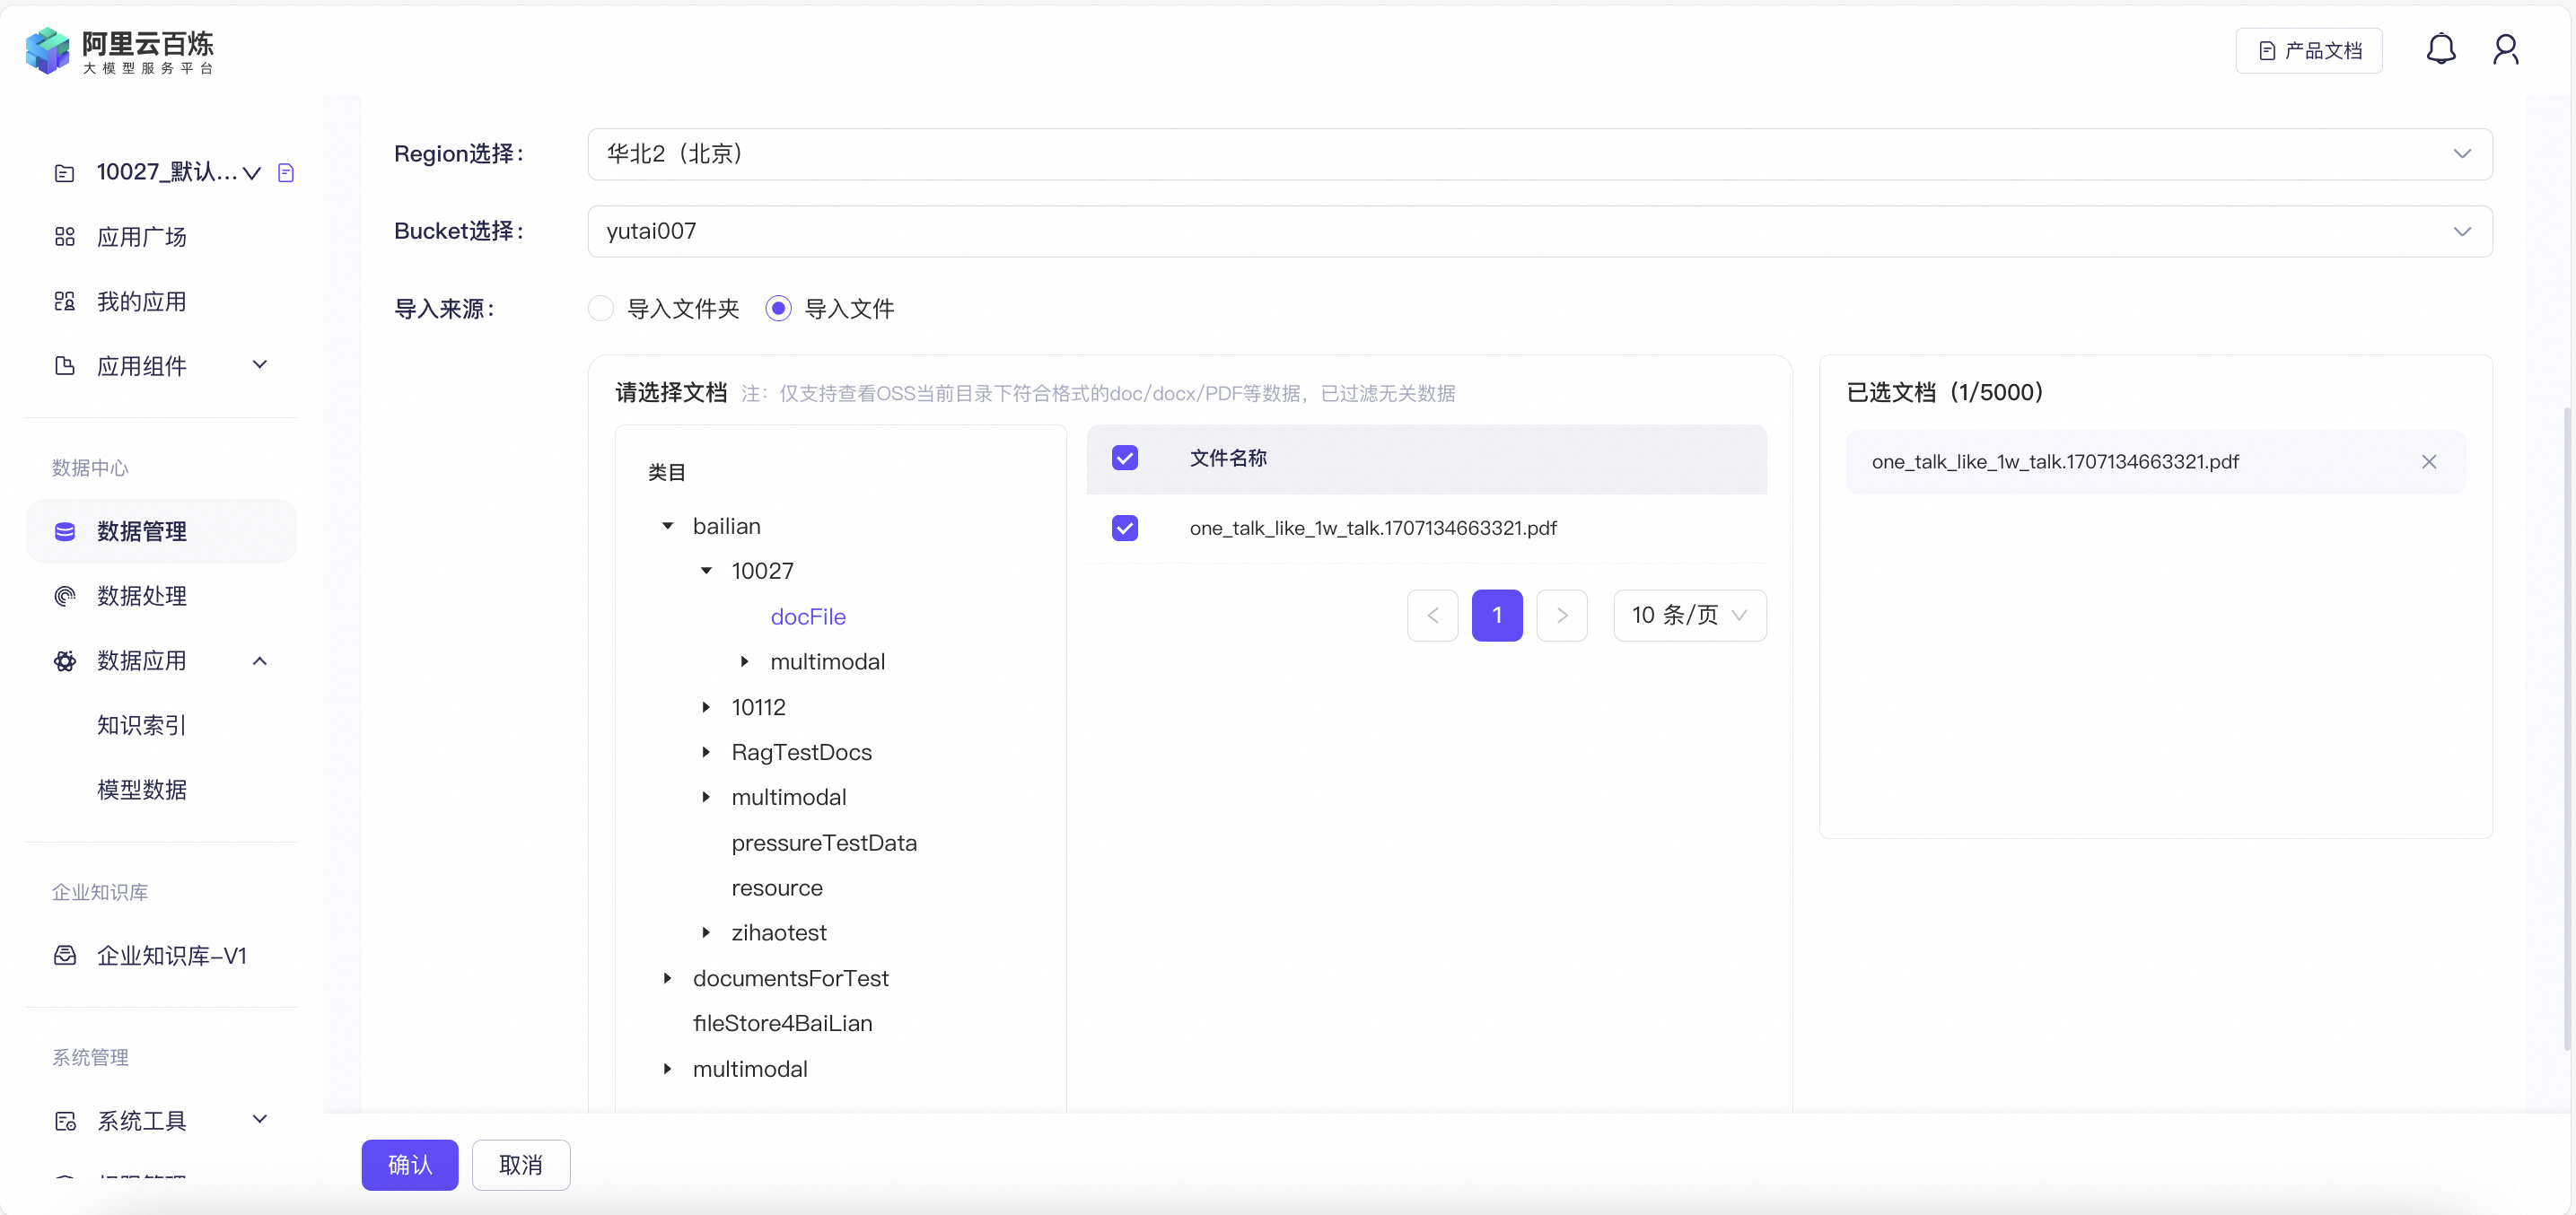This screenshot has width=2576, height=1215.
Task: Expand the documentsForTest folder arrow
Action: click(667, 978)
